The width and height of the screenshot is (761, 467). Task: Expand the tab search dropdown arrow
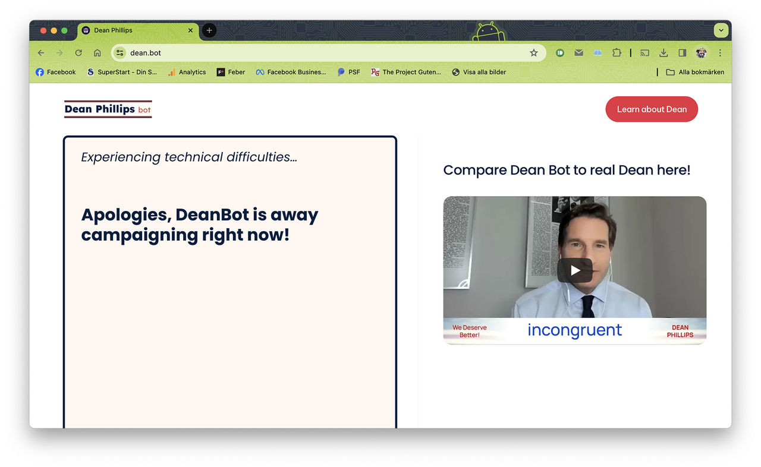(721, 30)
